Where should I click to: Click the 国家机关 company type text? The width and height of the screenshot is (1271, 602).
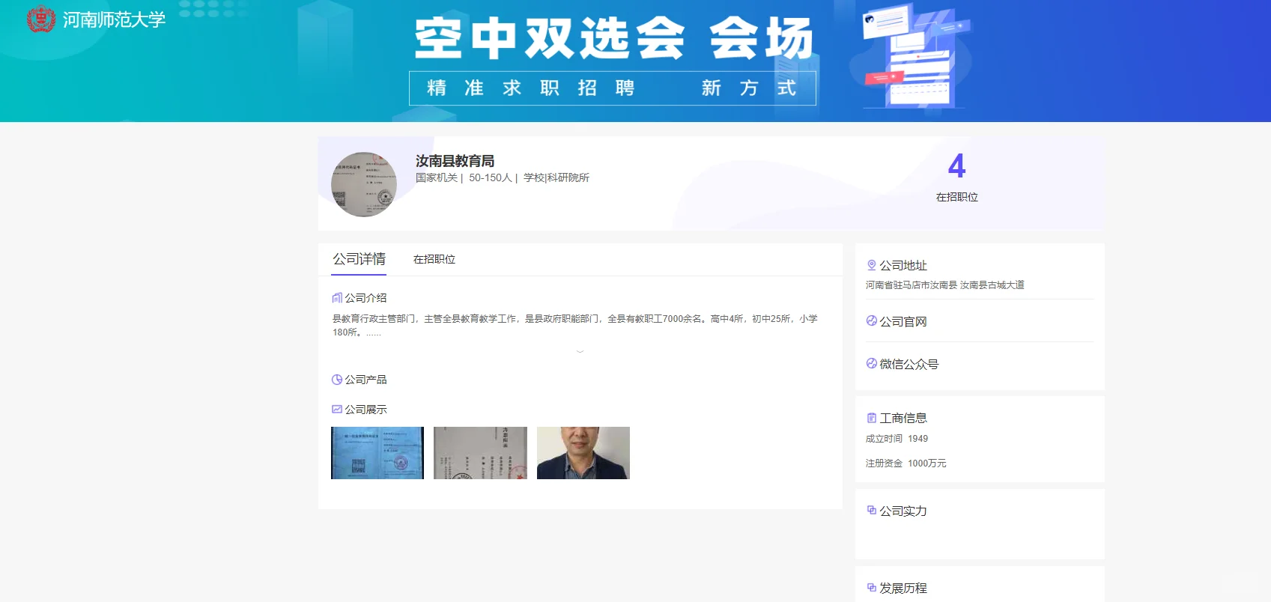coord(437,177)
